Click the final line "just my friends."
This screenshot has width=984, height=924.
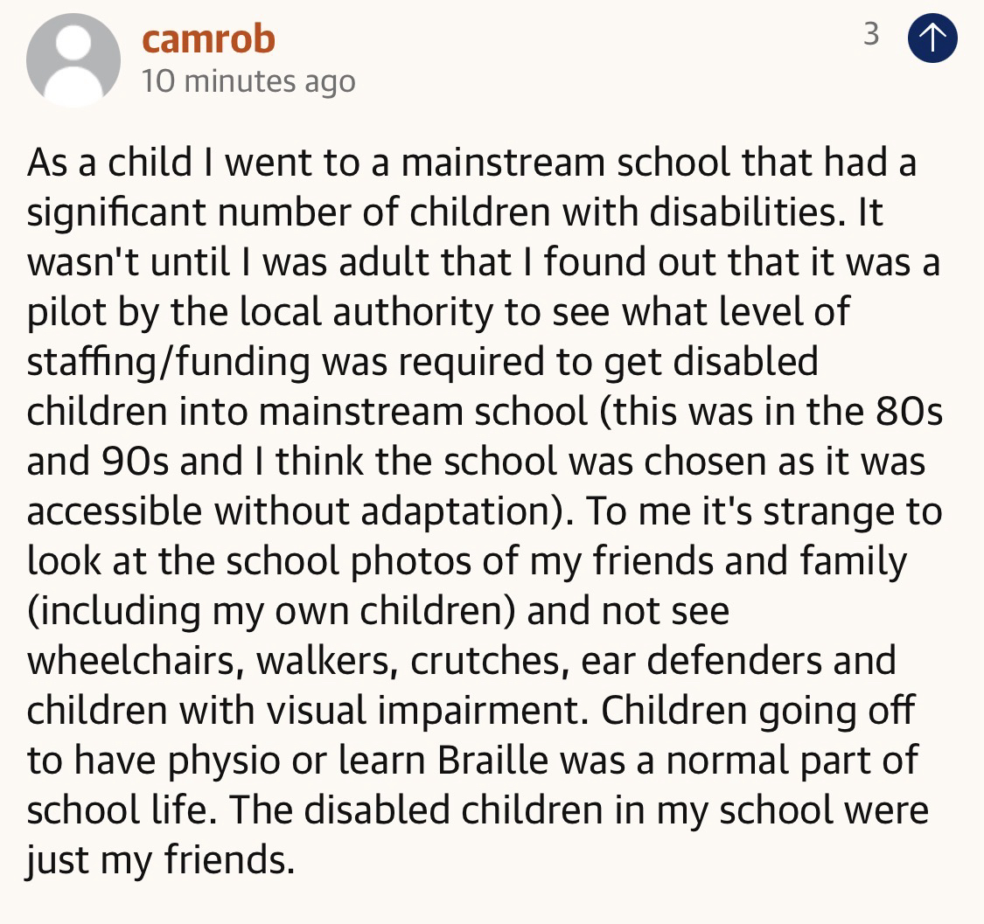click(160, 861)
